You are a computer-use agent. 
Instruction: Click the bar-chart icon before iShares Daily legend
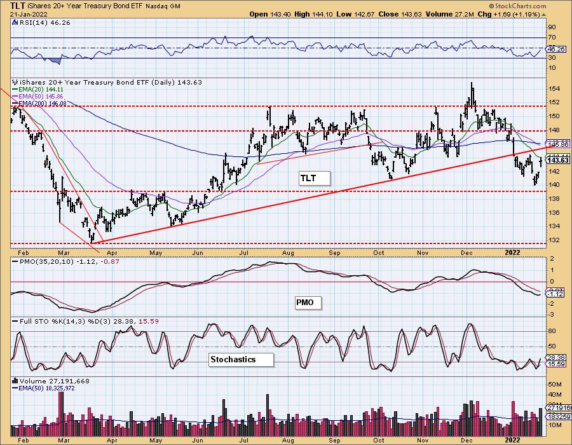(x=15, y=82)
